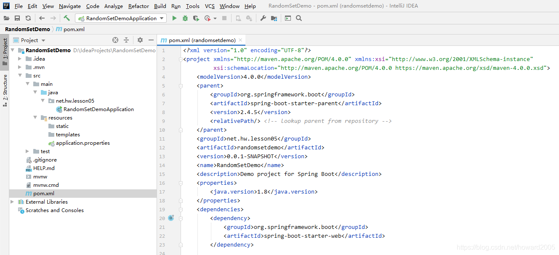Open the Build menu
The image size is (559, 255).
160,6
